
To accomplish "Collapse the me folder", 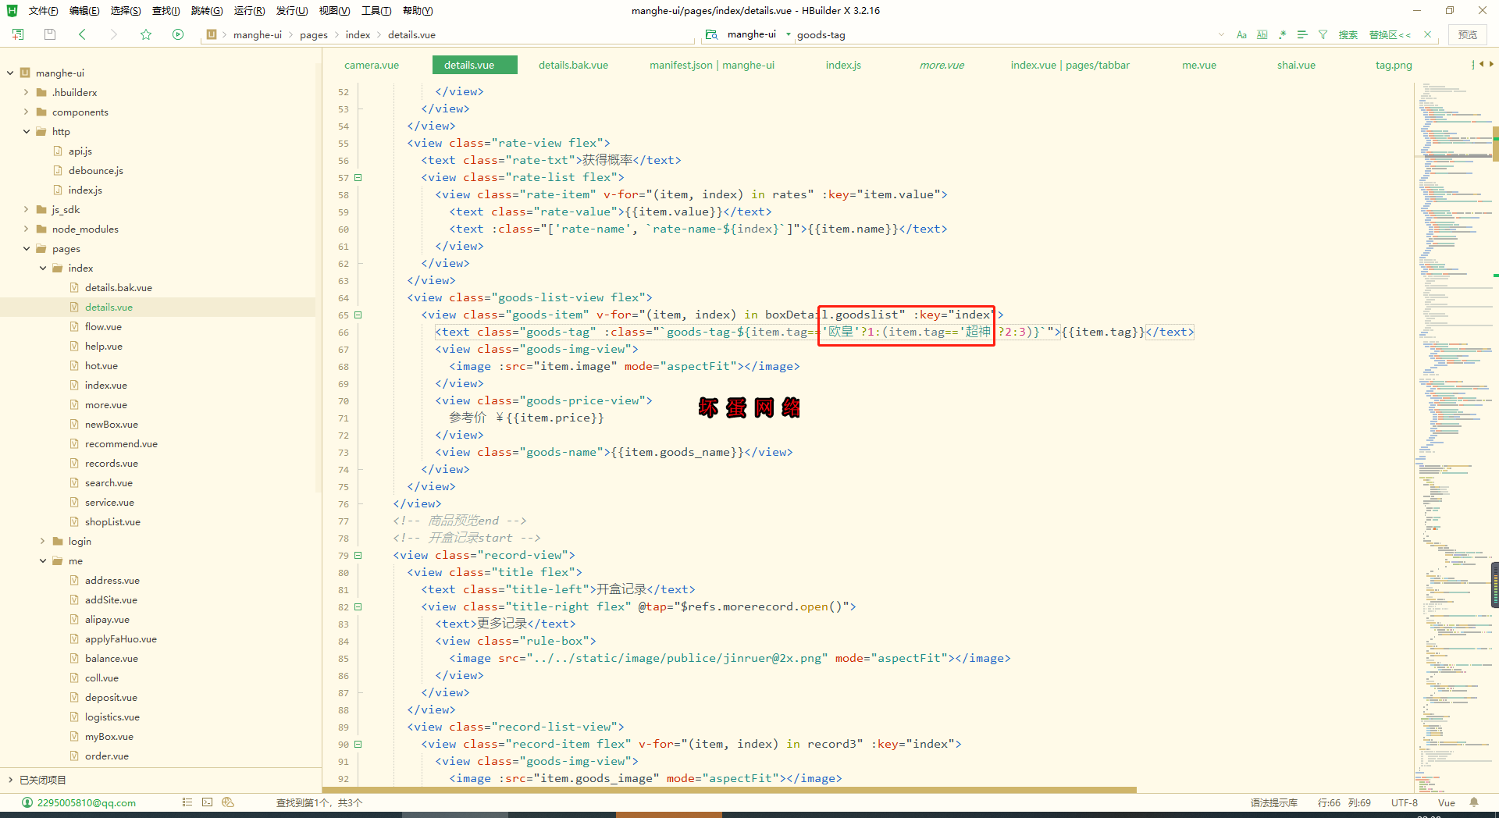I will pyautogui.click(x=42, y=560).
